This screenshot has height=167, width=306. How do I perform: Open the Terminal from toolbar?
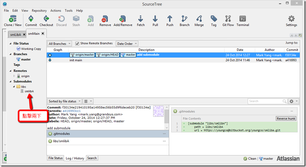pos(243,21)
